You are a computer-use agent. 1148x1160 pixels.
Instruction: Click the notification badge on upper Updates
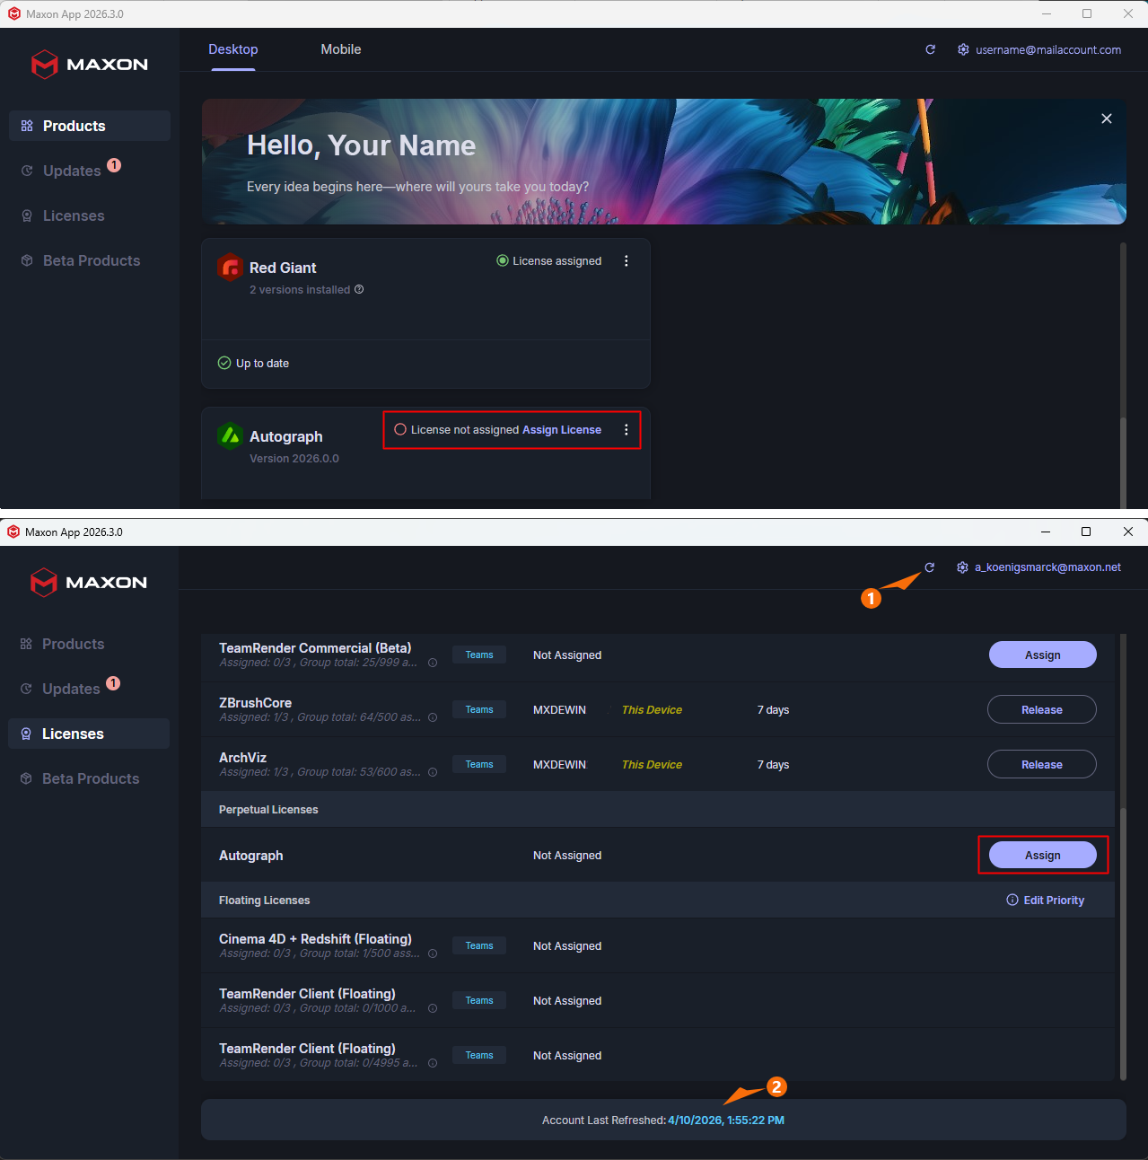coord(114,165)
